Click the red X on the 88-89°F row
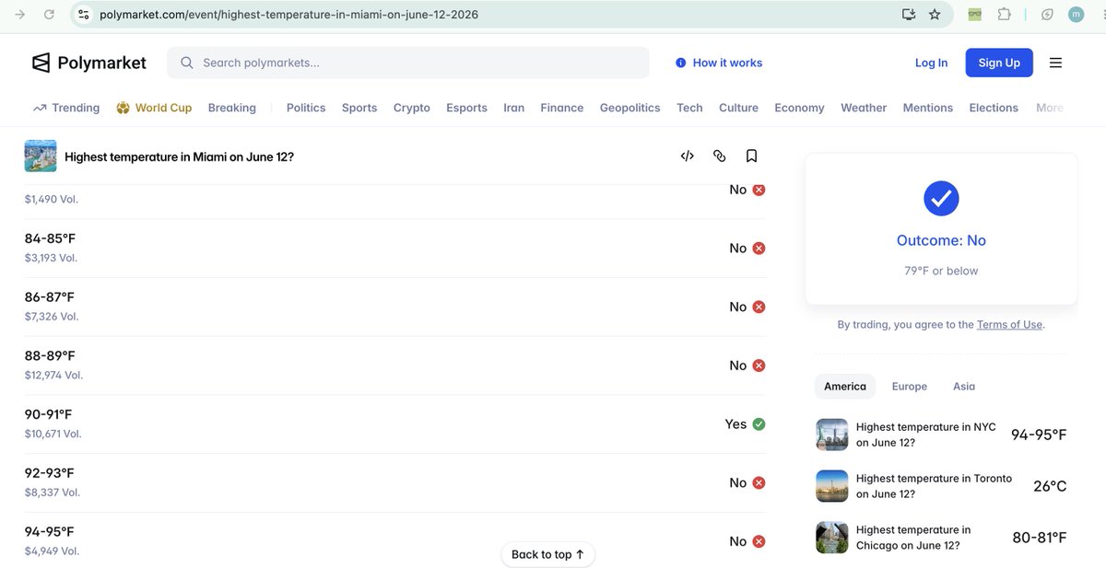This screenshot has width=1106, height=568. (x=759, y=365)
